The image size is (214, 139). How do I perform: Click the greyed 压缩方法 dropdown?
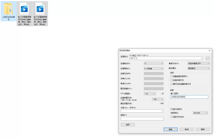click(x=154, y=74)
